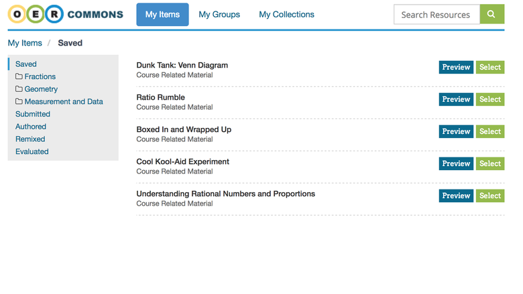Click the My Items breadcrumb link

25,43
